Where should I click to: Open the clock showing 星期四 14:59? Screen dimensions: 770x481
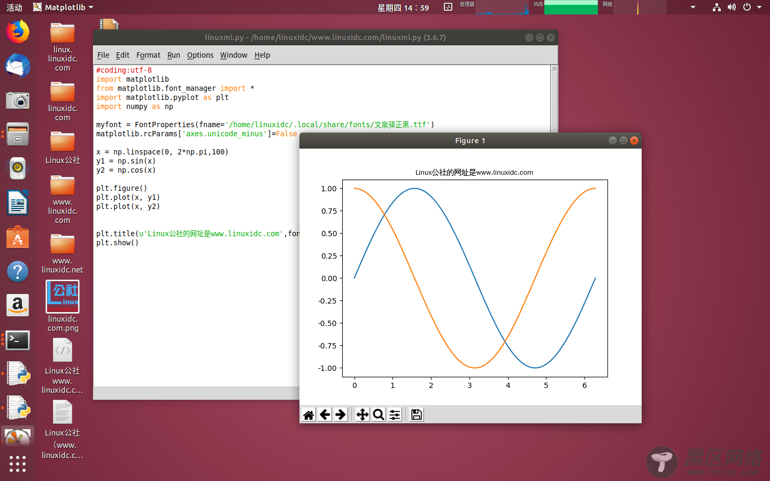(x=403, y=7)
